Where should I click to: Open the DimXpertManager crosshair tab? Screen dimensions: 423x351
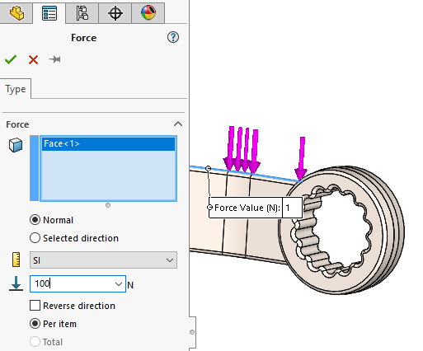pyautogui.click(x=115, y=13)
